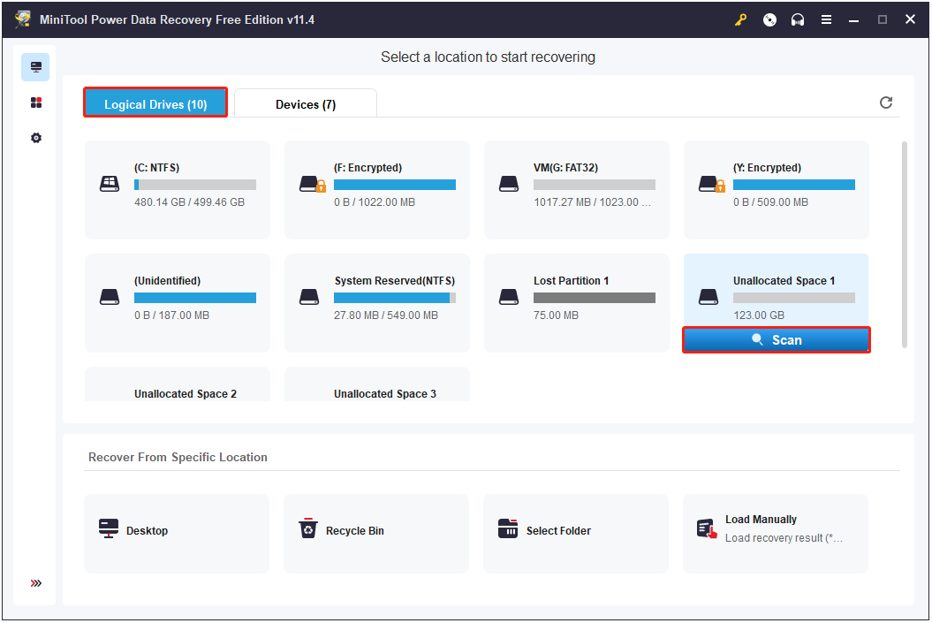Choose Recycle Bin recovery location
Image resolution: width=932 pixels, height=623 pixels.
tap(376, 531)
